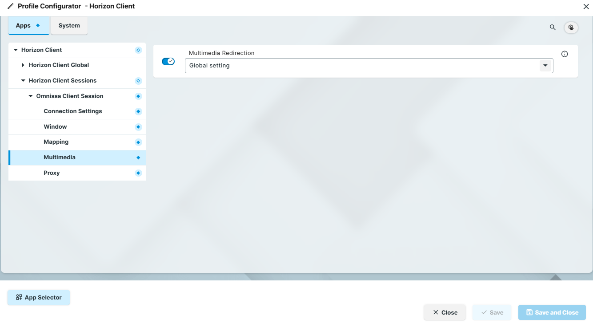Image resolution: width=593 pixels, height=327 pixels.
Task: Click the Close button at the bottom
Action: [x=445, y=312]
